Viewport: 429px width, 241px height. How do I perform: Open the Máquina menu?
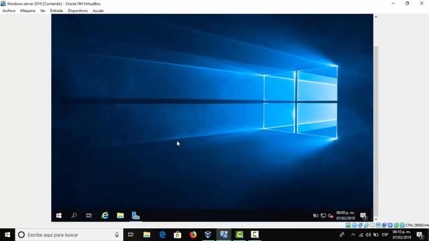[x=27, y=11]
